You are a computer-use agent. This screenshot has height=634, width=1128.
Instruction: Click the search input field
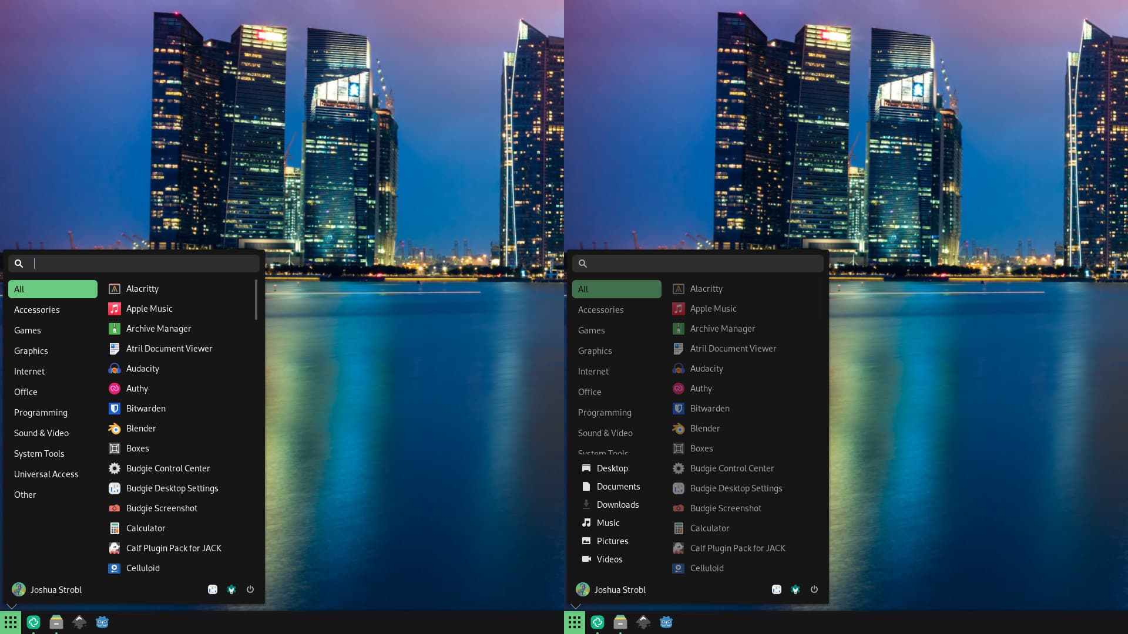pos(135,263)
